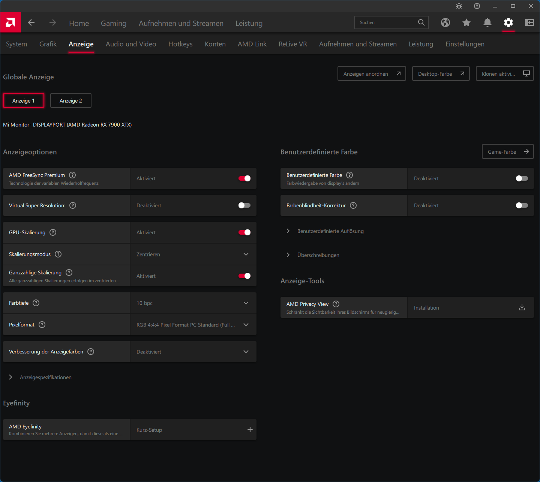Disable AMD FreeSync Premium toggle
This screenshot has width=540, height=482.
244,178
